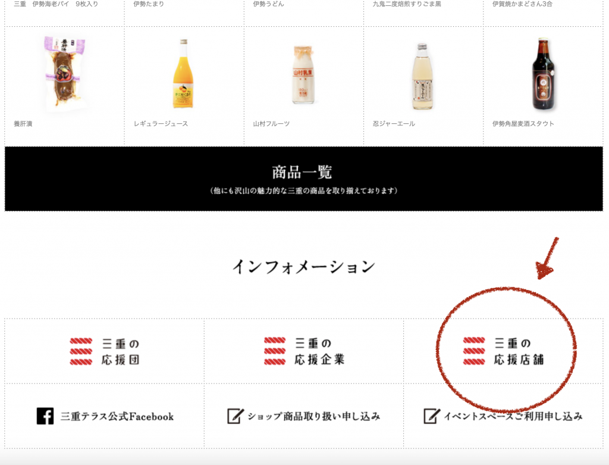Click the 九鬼二度焙煎すりごま黒 product name

coord(407,4)
